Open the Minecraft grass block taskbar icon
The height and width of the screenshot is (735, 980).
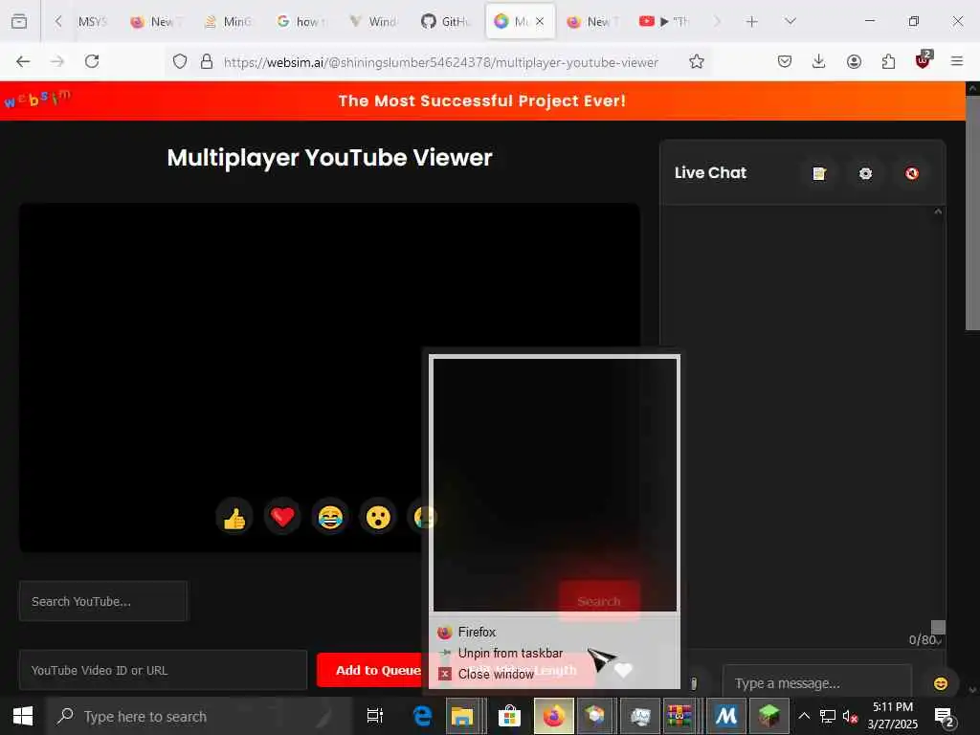[x=768, y=716]
